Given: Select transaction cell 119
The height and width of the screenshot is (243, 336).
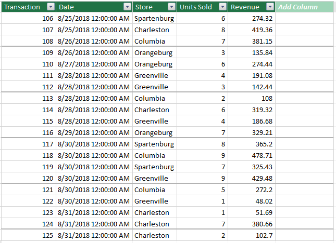Looking at the screenshot, I should (x=29, y=167).
